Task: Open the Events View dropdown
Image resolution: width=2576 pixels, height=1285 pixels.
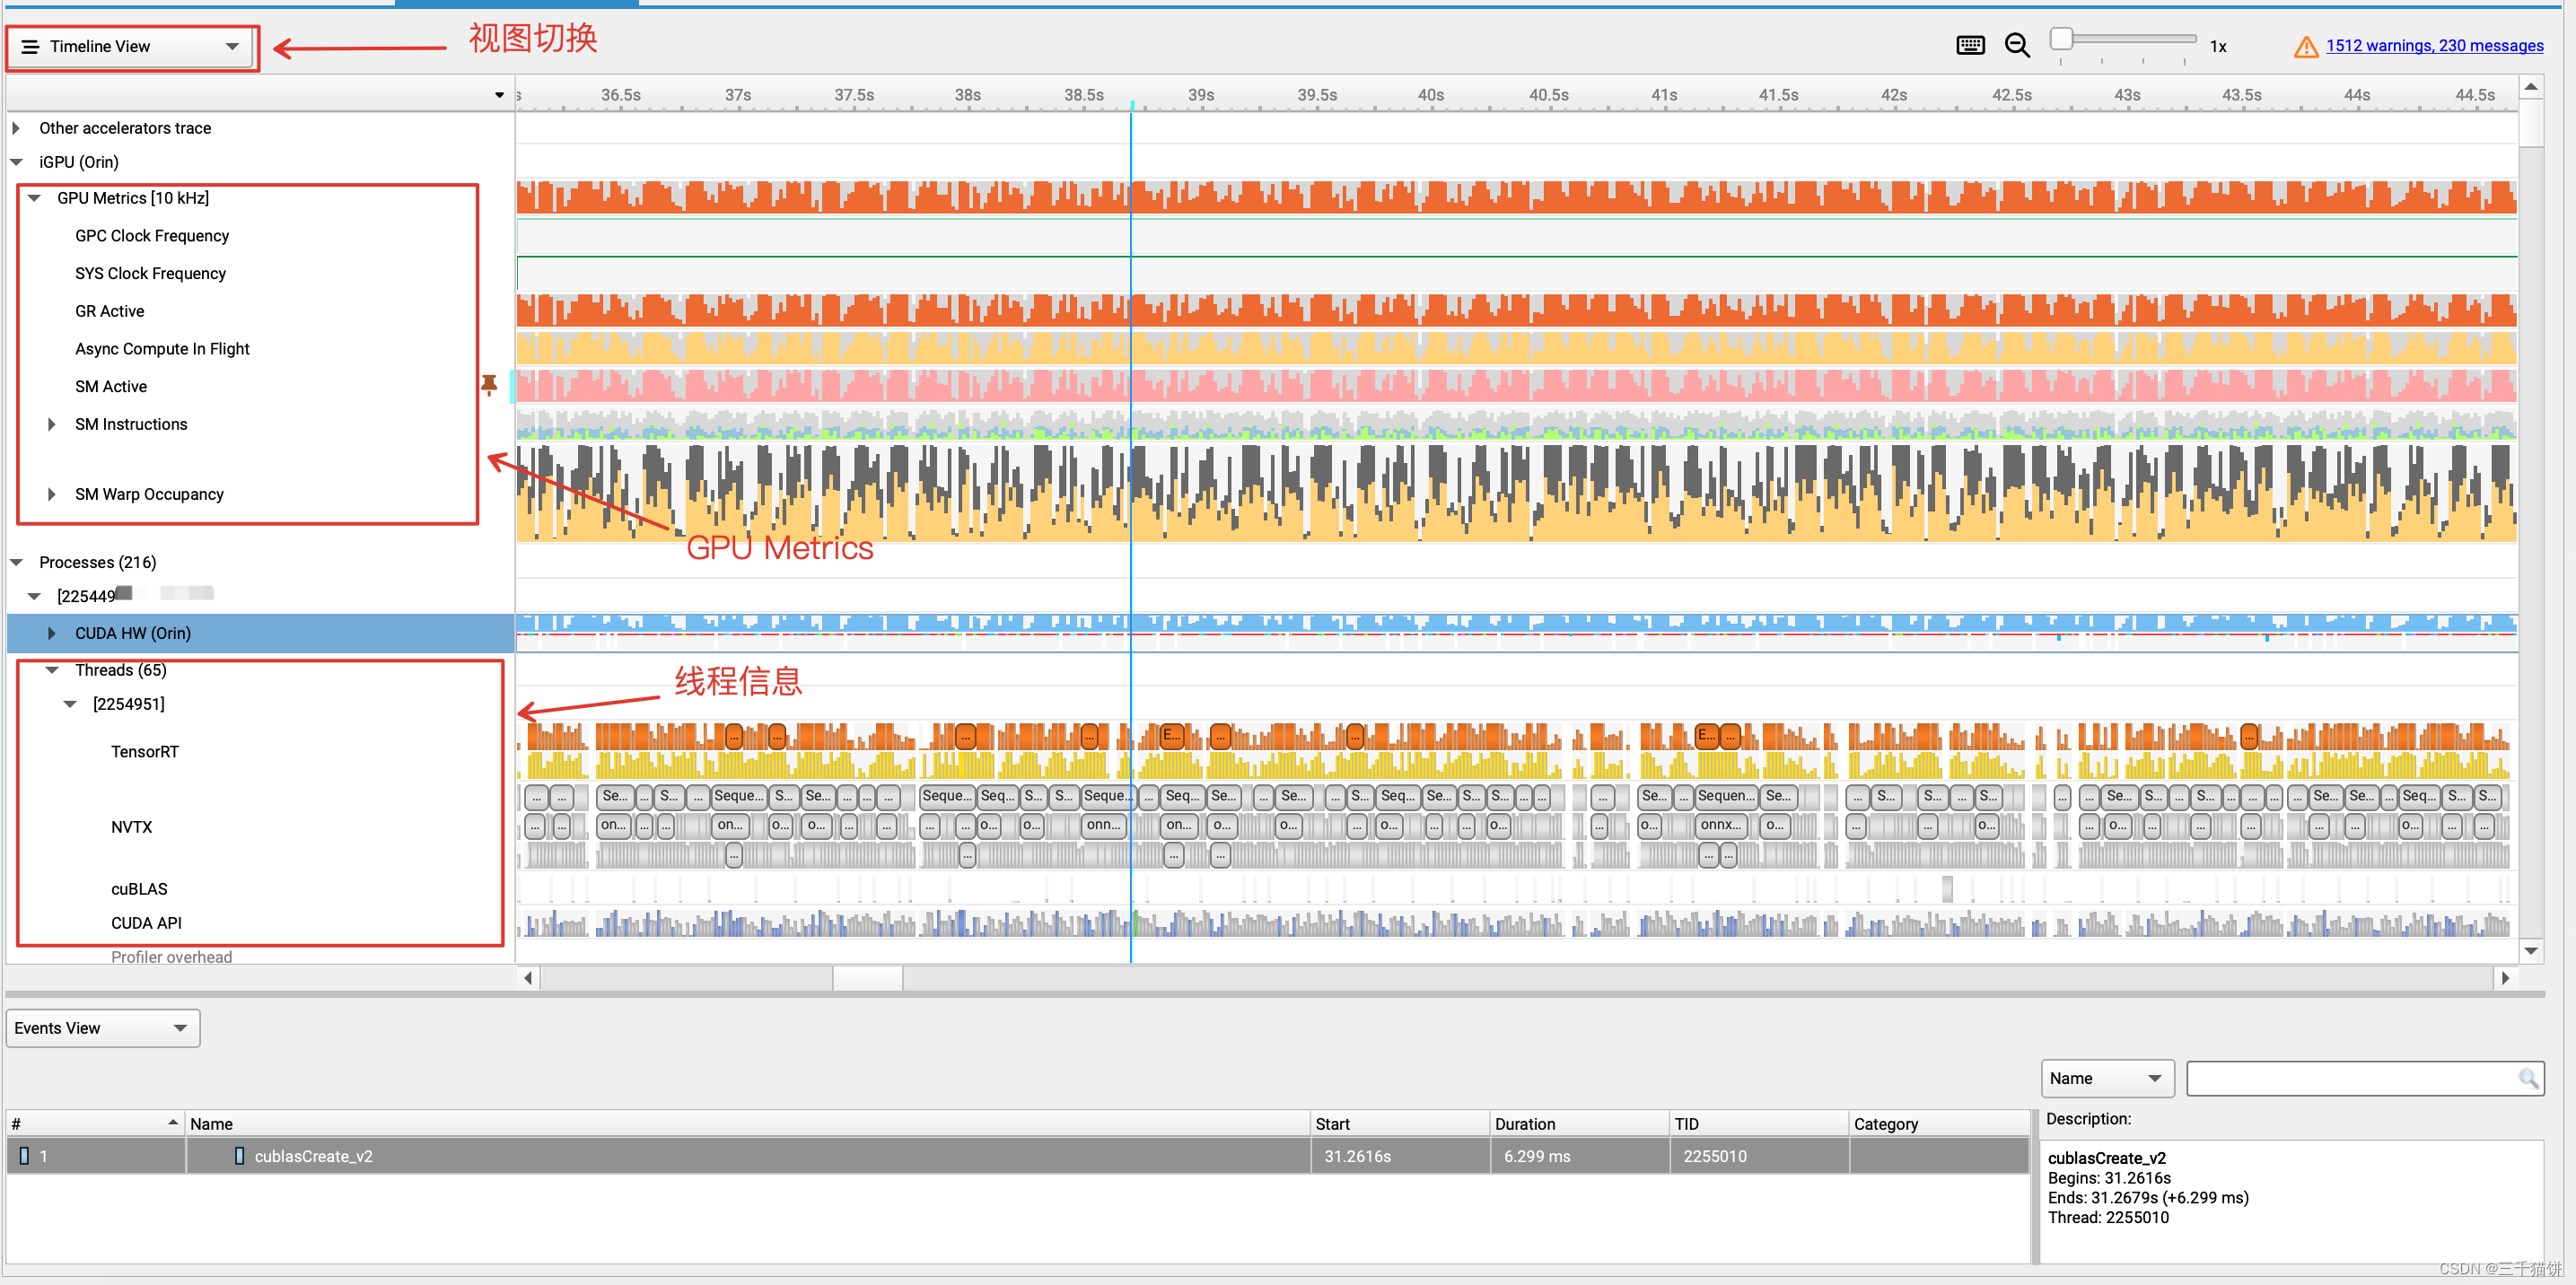Action: [102, 1028]
